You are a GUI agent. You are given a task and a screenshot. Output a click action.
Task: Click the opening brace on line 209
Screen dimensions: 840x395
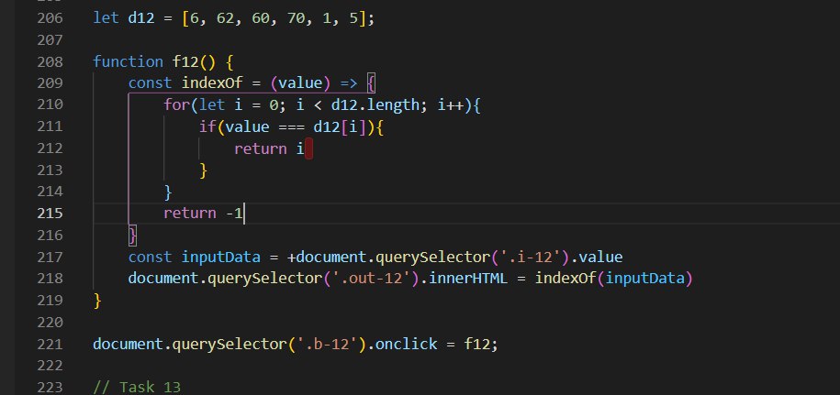point(373,83)
